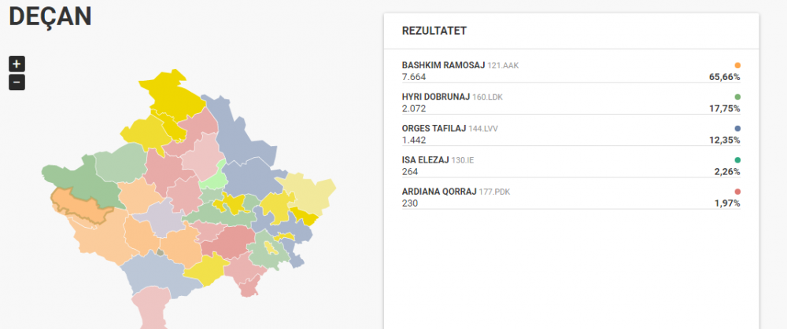This screenshot has height=329, width=787.
Task: Select Hyri Dobrunaj result row
Action: click(571, 103)
